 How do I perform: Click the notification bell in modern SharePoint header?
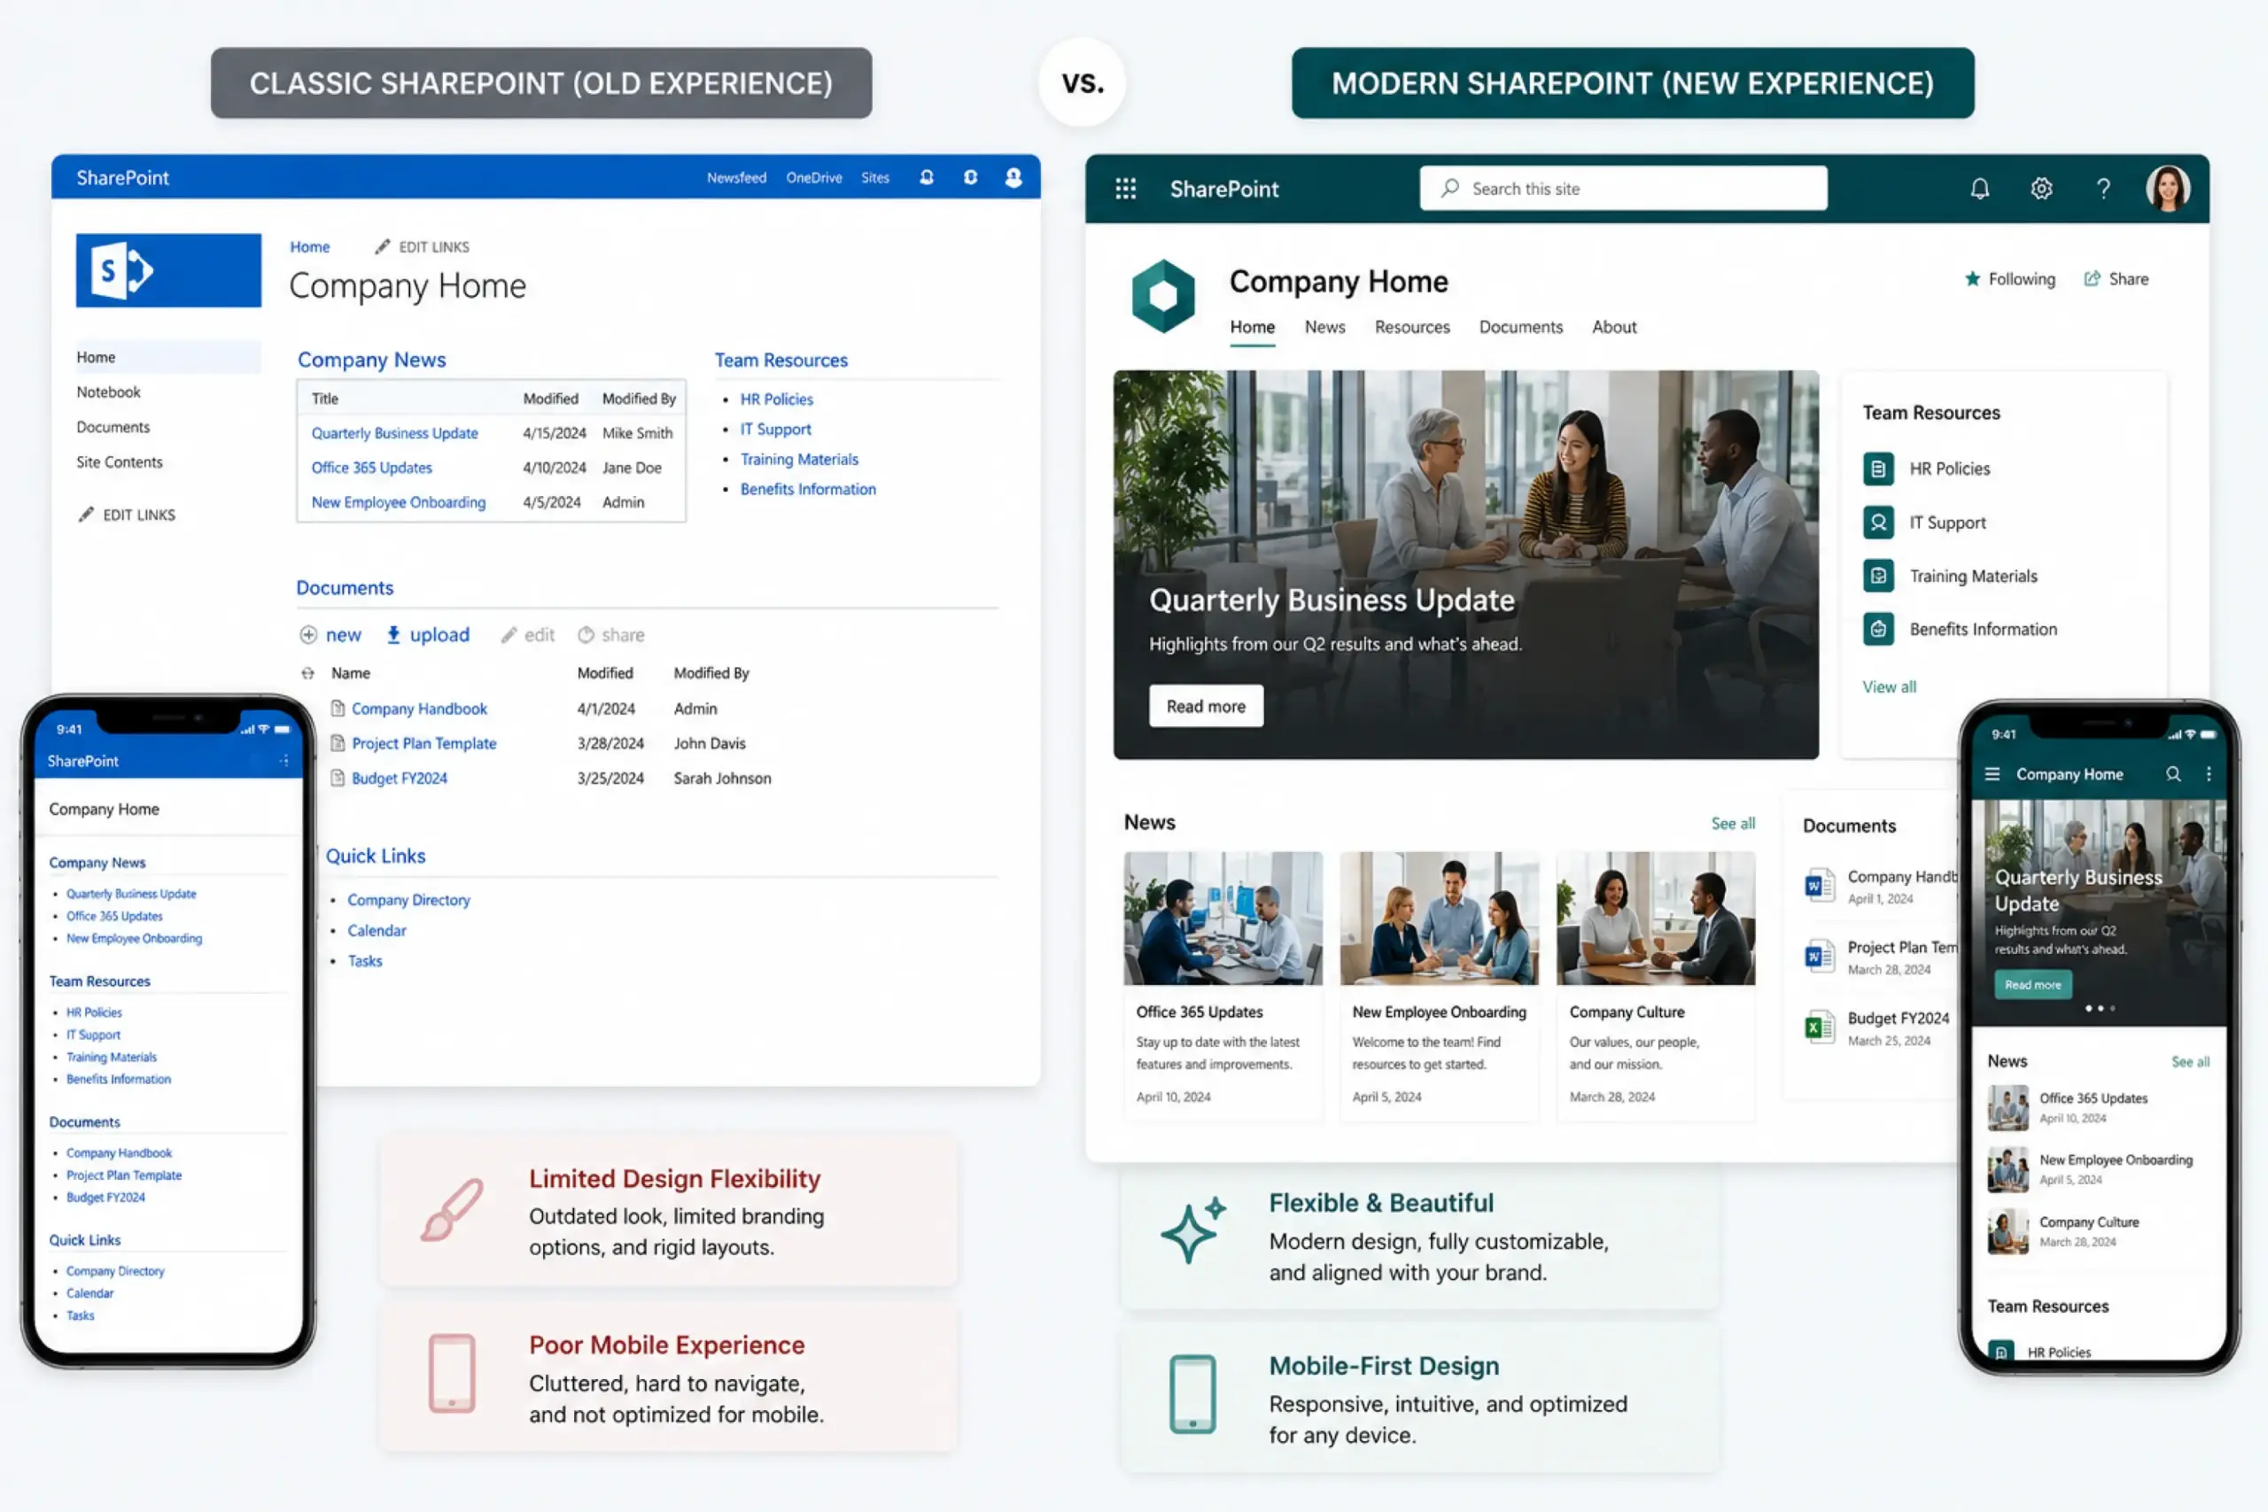(x=1980, y=189)
